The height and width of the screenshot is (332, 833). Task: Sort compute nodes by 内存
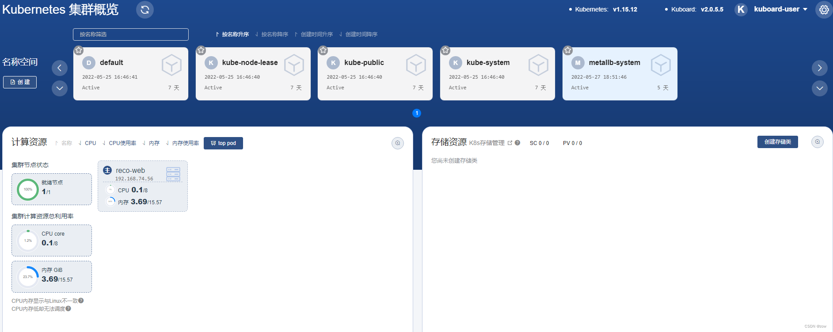151,143
